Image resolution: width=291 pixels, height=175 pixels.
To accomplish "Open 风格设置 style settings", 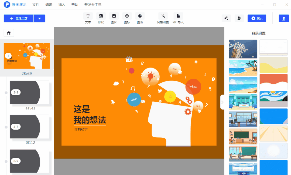I will pyautogui.click(x=163, y=16).
